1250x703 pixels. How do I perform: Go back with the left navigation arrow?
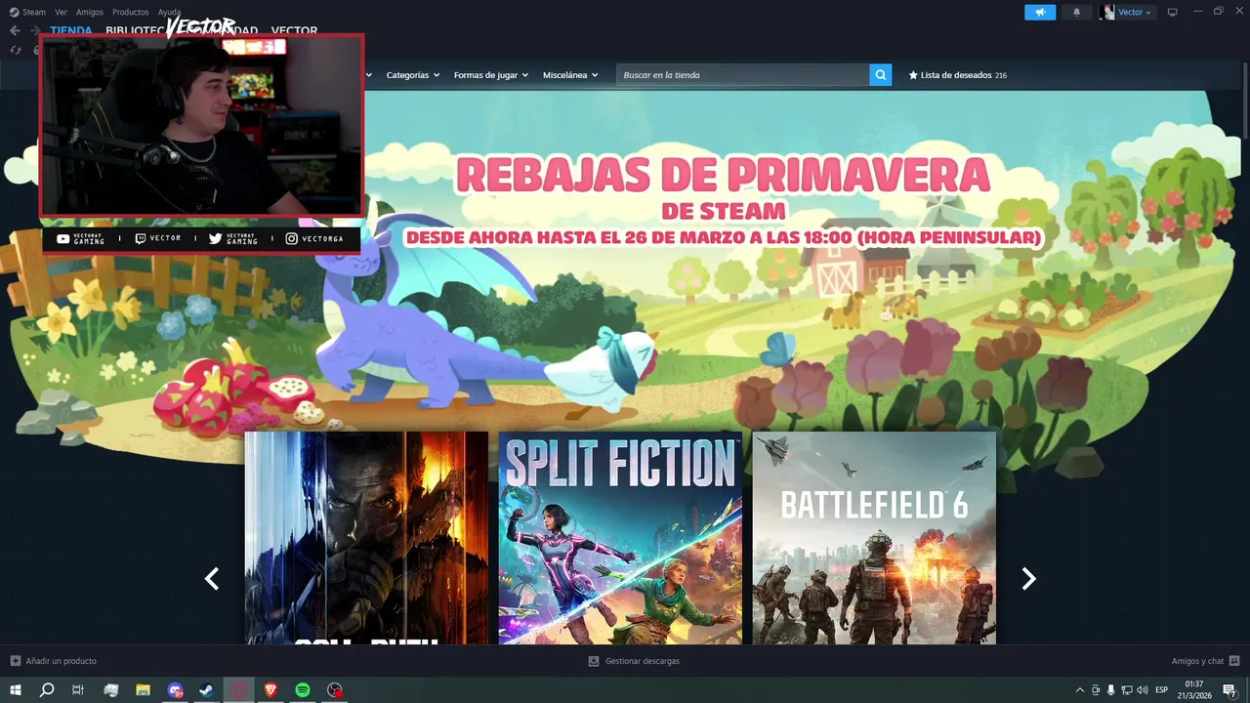pos(15,30)
